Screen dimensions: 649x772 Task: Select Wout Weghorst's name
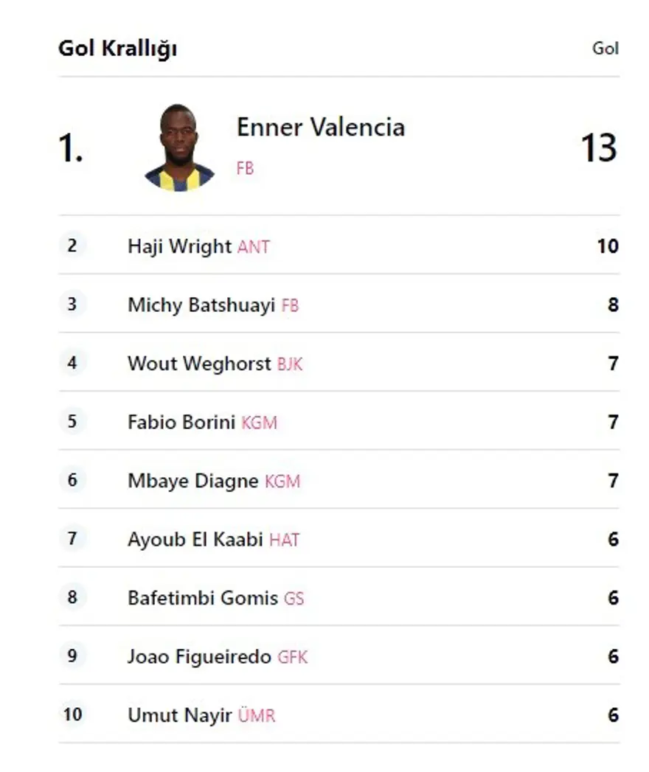coord(199,364)
